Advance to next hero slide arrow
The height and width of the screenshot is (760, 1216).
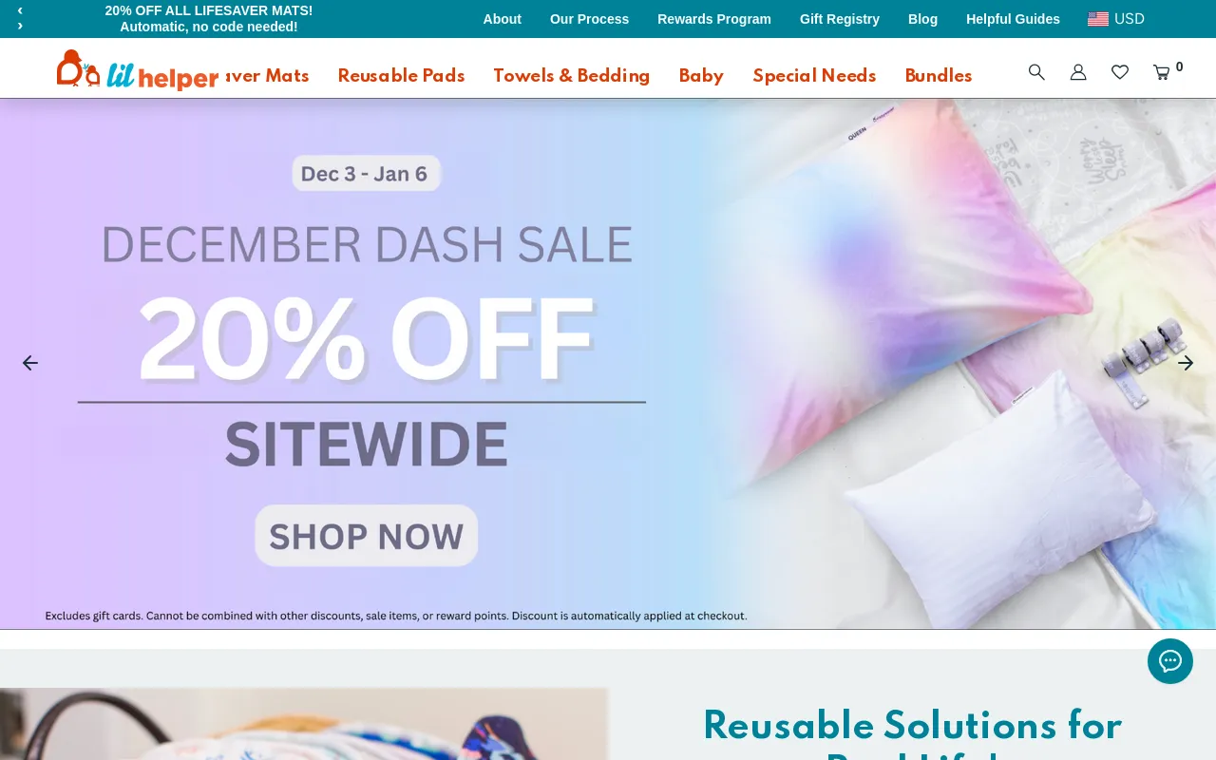(1186, 363)
